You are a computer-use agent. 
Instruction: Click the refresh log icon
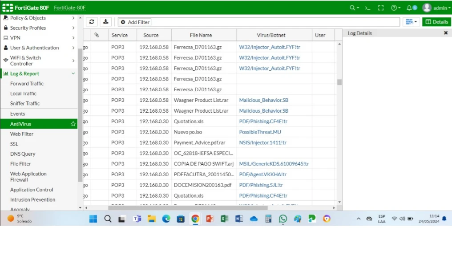[x=92, y=22]
